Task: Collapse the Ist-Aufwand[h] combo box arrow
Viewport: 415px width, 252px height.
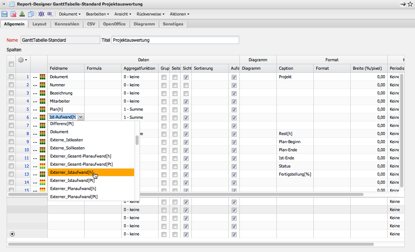Action: [81, 117]
